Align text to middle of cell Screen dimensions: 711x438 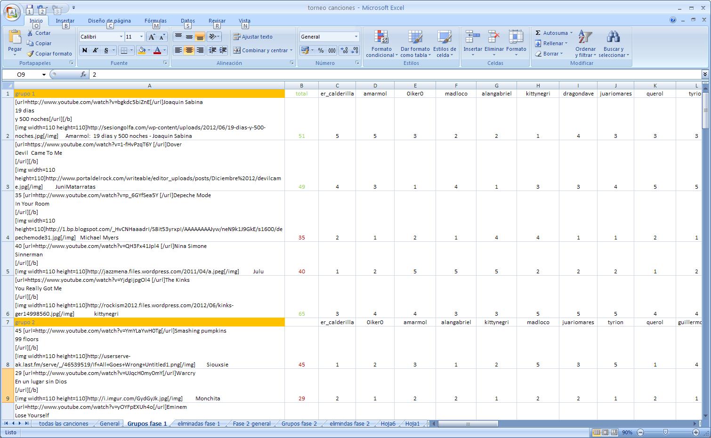coord(189,37)
